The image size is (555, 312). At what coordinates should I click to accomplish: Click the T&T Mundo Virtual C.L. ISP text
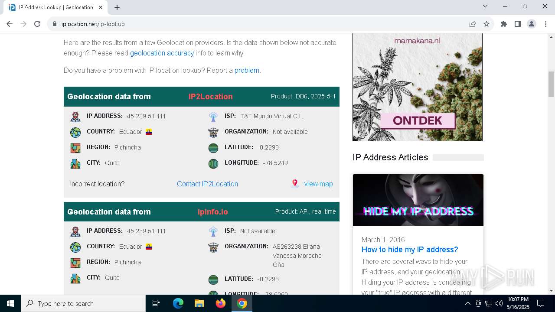tap(272, 116)
